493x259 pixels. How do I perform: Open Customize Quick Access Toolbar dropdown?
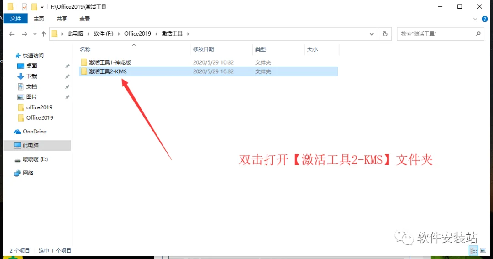pos(42,7)
